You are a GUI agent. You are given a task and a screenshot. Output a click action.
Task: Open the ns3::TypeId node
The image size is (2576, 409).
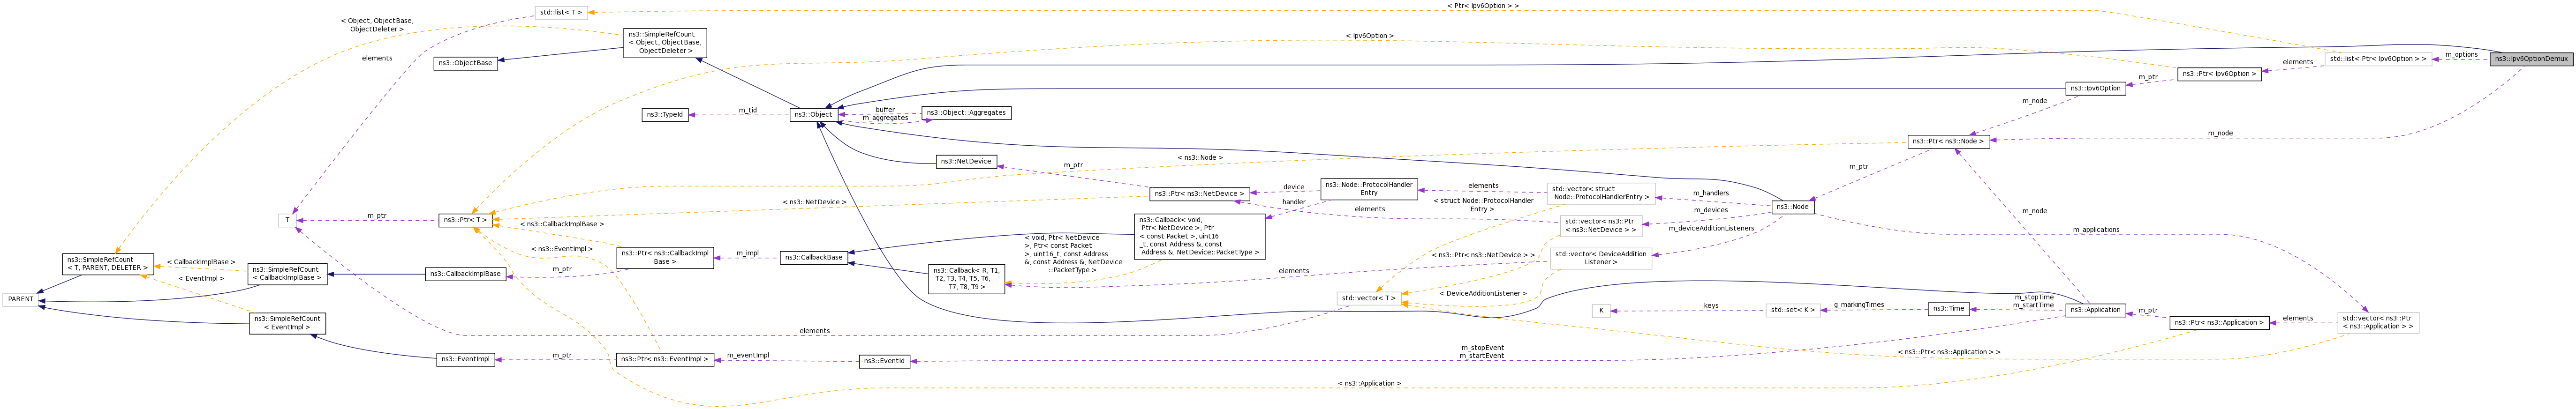(665, 115)
